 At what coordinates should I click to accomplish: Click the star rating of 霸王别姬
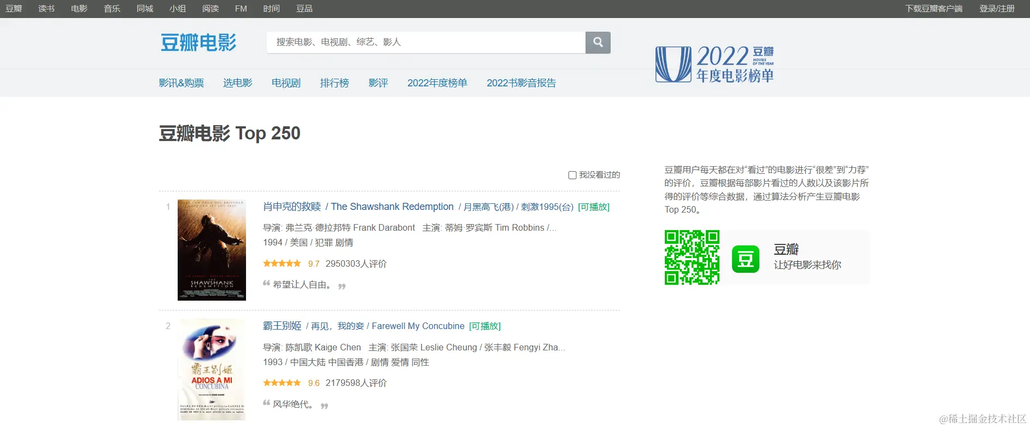point(282,383)
